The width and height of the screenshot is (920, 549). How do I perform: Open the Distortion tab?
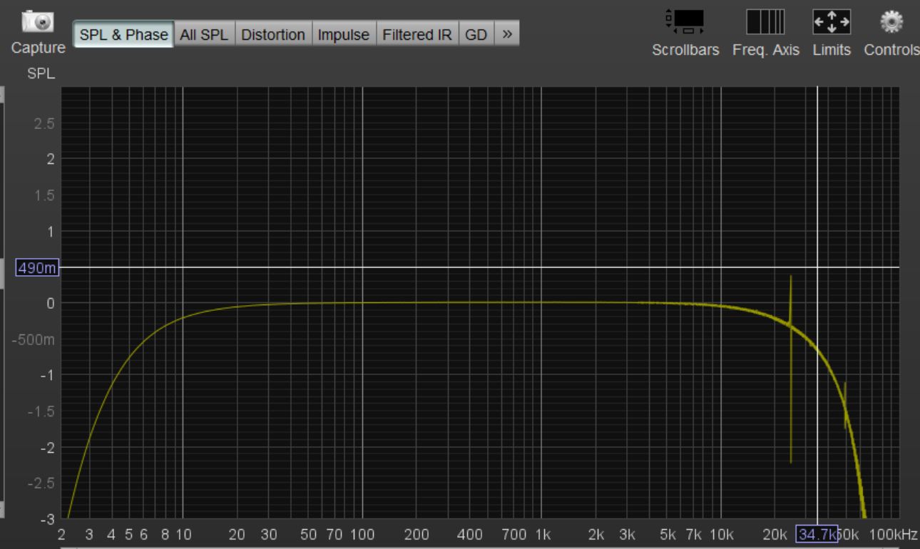pos(273,34)
